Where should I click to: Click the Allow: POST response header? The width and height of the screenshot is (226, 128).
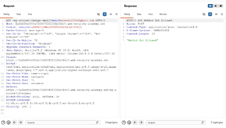(x=135, y=24)
